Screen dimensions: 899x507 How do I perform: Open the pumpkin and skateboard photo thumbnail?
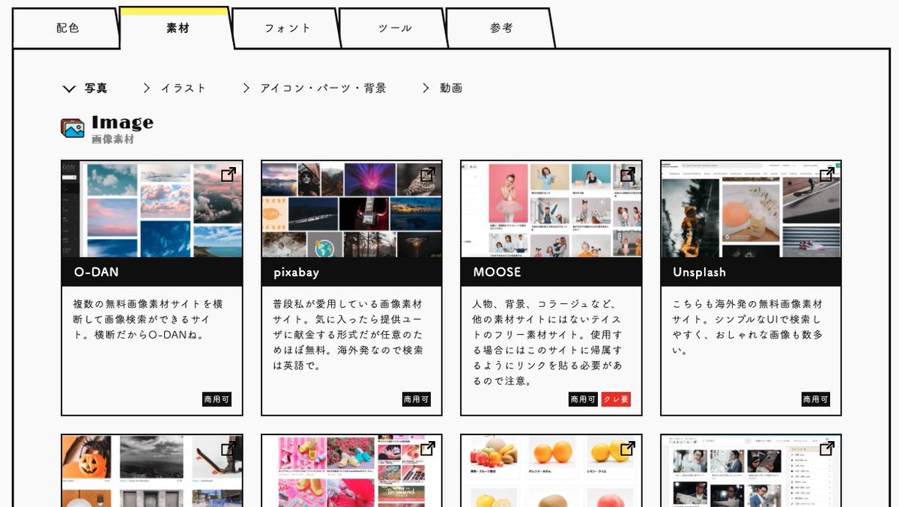click(152, 471)
